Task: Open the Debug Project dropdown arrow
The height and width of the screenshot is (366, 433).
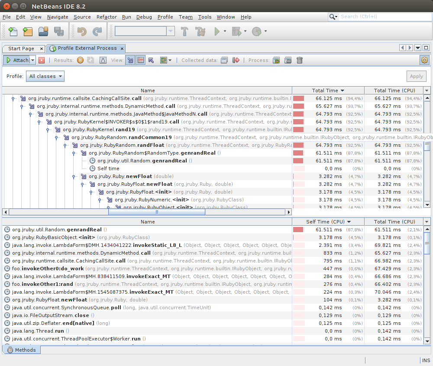Action: 245,31
